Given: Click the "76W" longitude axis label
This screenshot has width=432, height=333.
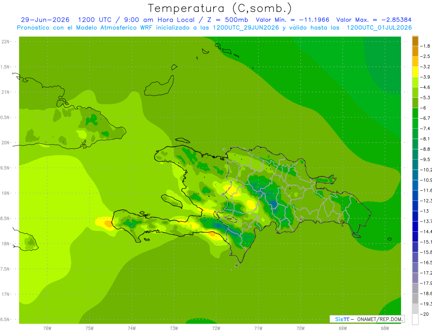Looking at the screenshot, I should point(47,328).
